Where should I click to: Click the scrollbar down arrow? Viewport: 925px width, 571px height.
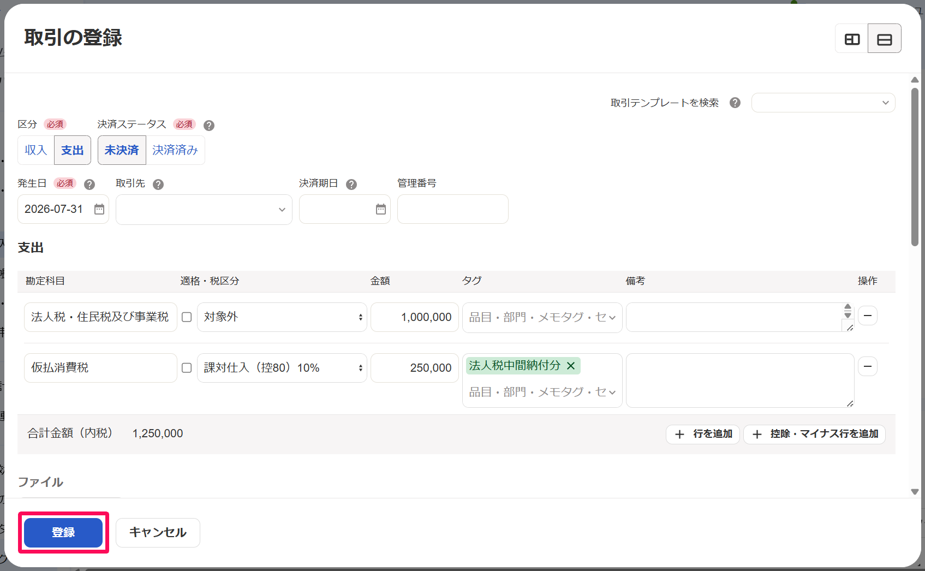coord(915,492)
